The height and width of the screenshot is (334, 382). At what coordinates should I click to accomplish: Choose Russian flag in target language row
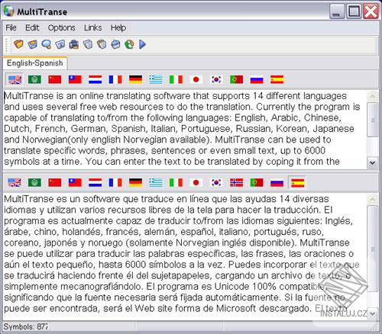277,182
